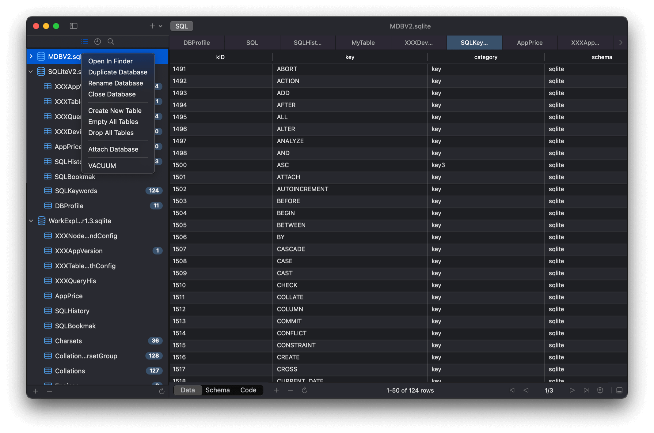
Task: Click the refresh icon in data toolbar
Action: 304,390
